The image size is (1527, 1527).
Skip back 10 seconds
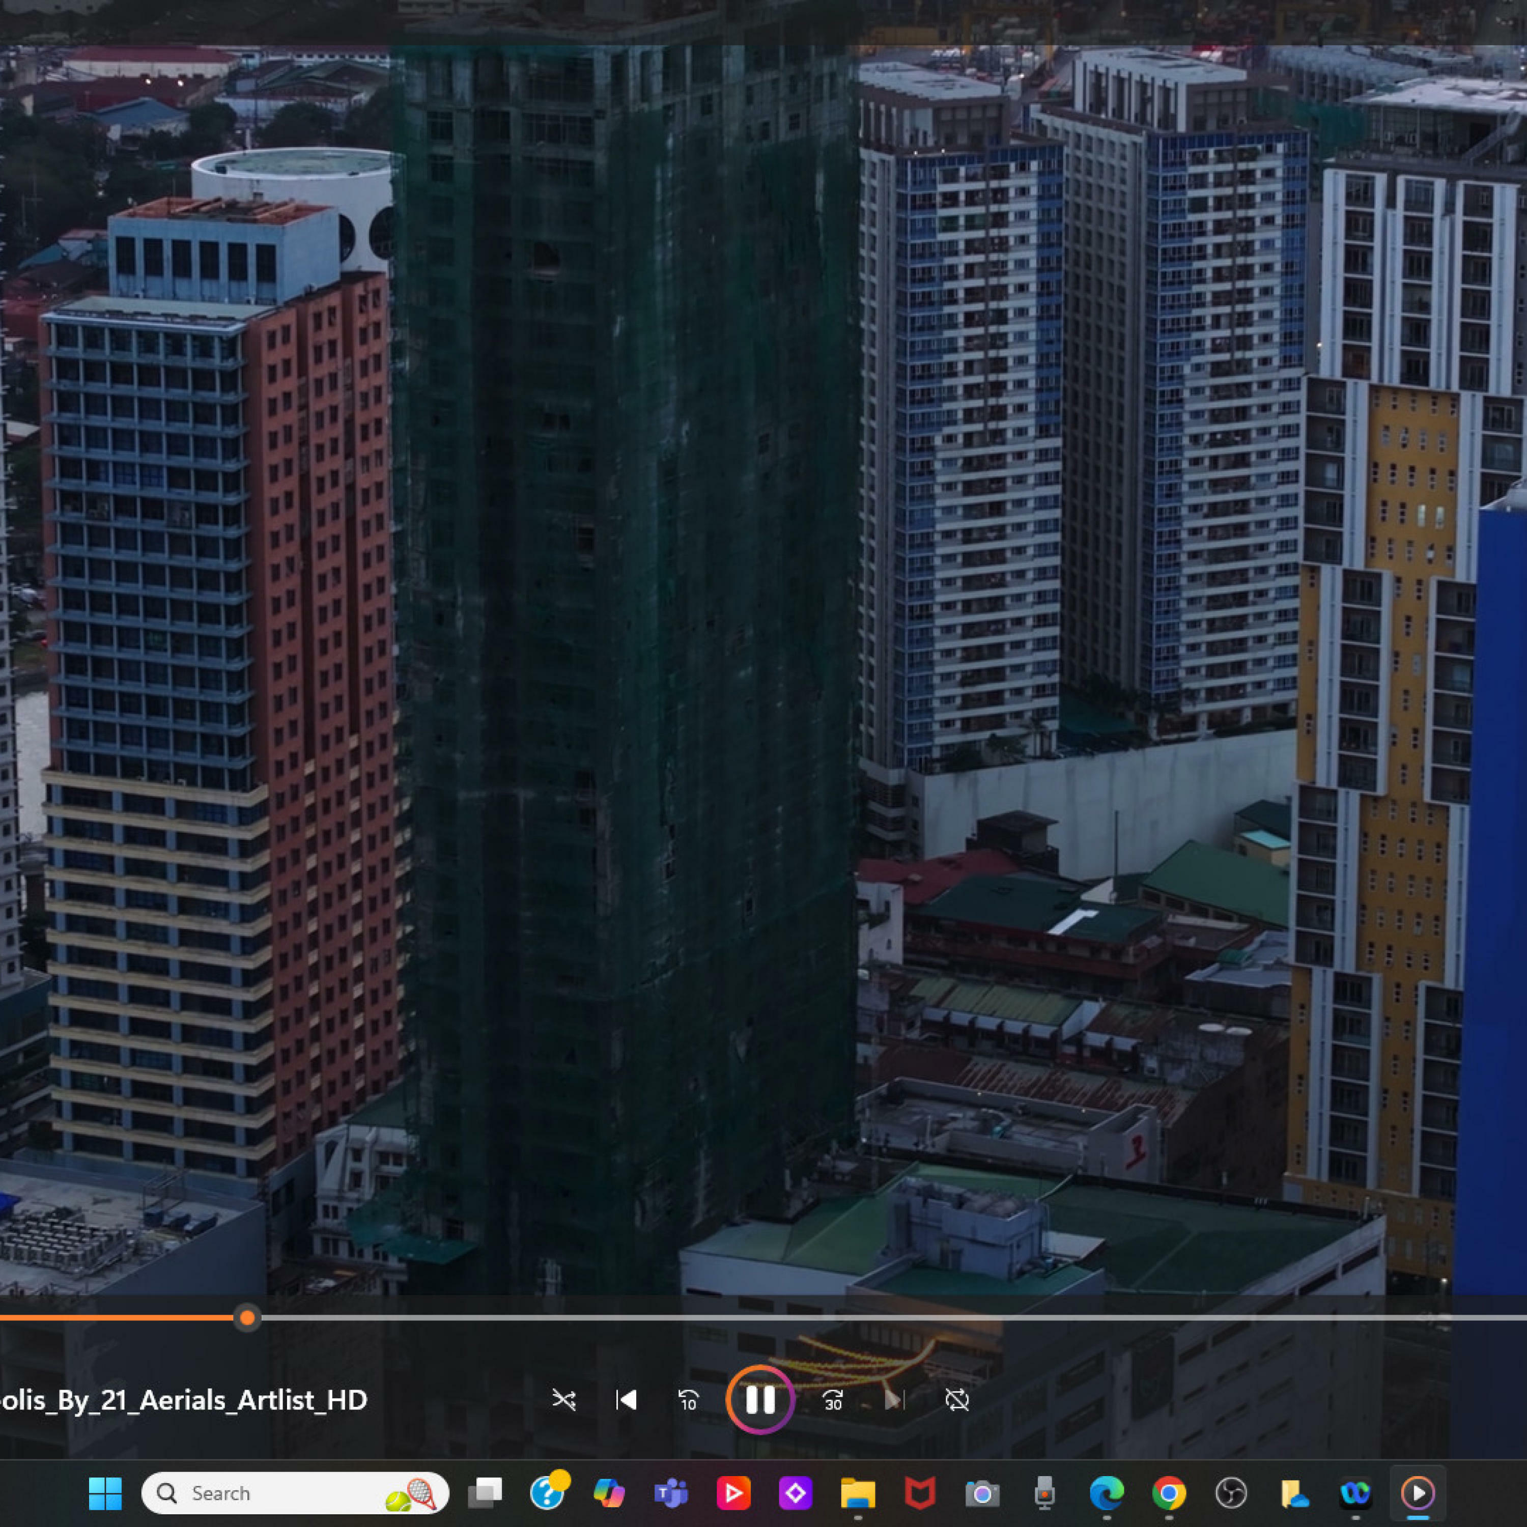[x=688, y=1401]
